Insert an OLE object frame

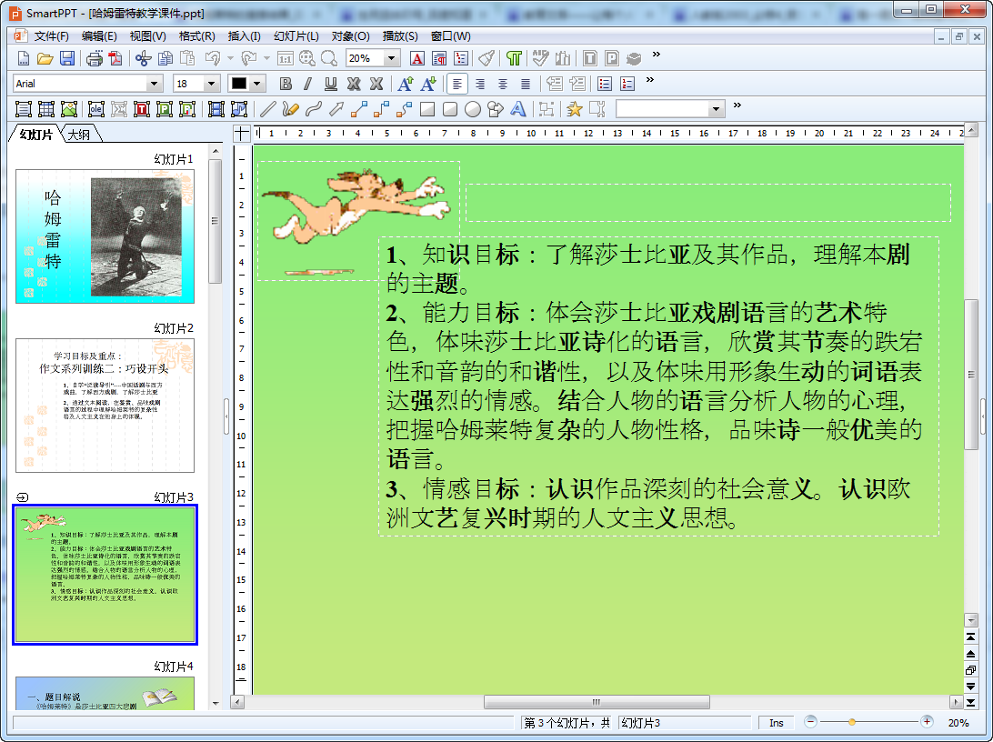point(96,109)
